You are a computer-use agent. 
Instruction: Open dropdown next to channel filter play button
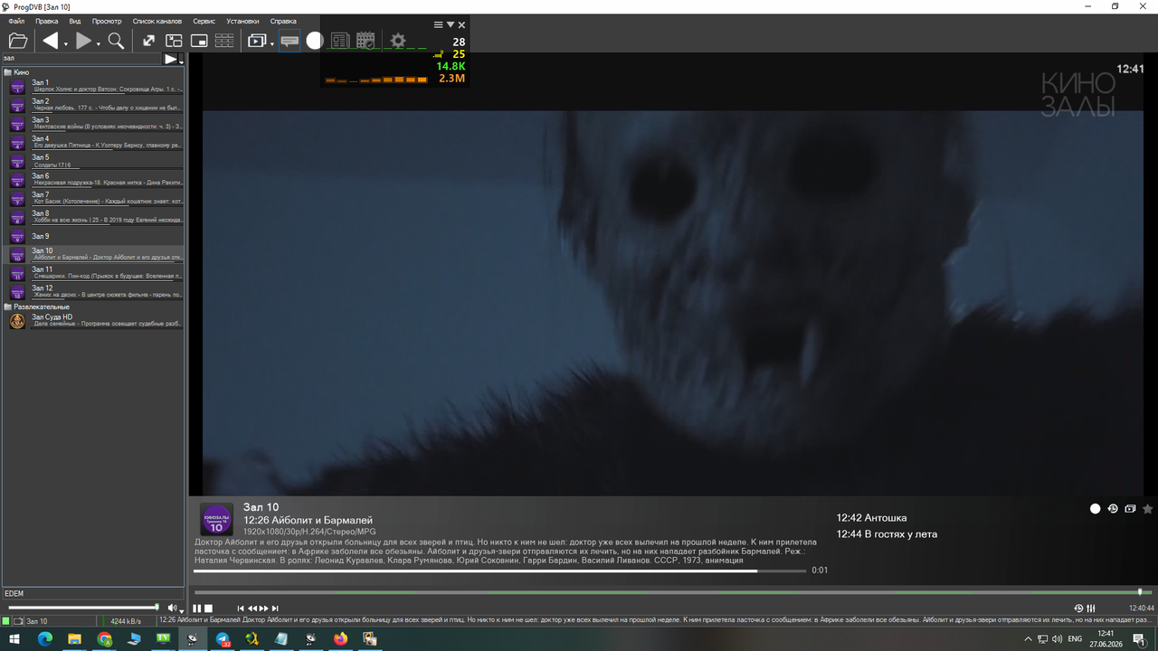[x=181, y=61]
